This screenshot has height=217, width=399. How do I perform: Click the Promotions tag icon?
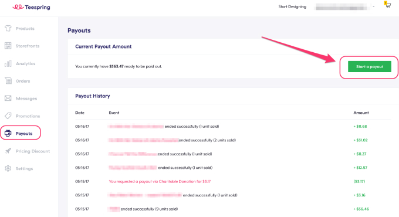8,116
